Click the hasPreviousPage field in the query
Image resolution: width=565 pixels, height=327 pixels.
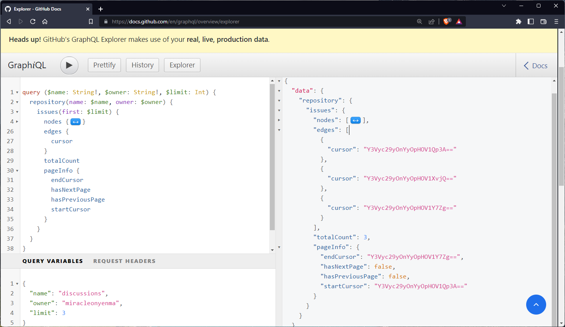(78, 200)
